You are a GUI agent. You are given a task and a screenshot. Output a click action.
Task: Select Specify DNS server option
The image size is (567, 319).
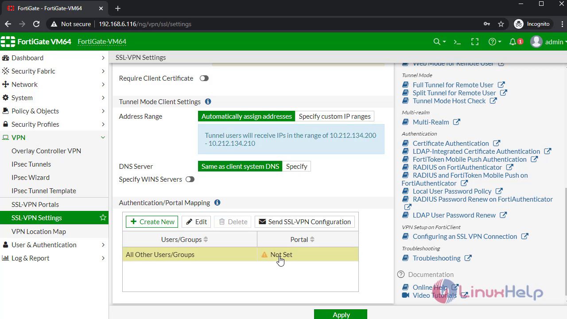pyautogui.click(x=296, y=167)
